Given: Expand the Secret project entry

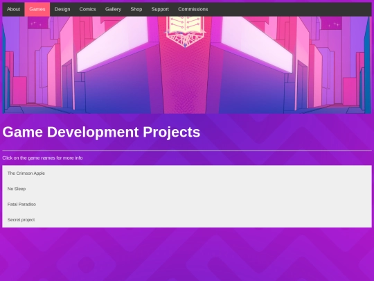Looking at the screenshot, I should pyautogui.click(x=187, y=220).
